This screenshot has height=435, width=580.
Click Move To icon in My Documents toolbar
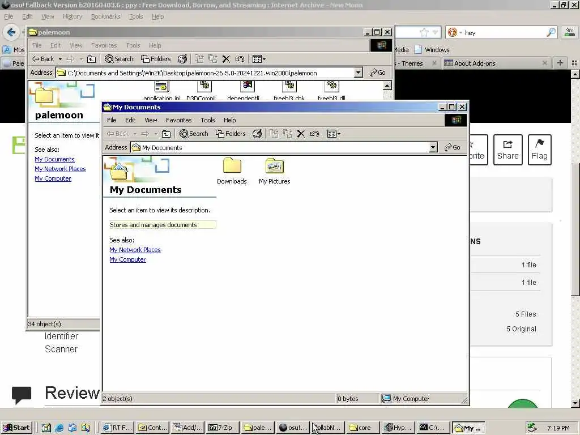[274, 134]
